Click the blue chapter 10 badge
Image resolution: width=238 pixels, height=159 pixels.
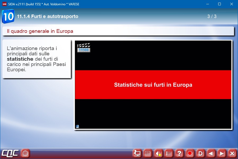point(8,16)
